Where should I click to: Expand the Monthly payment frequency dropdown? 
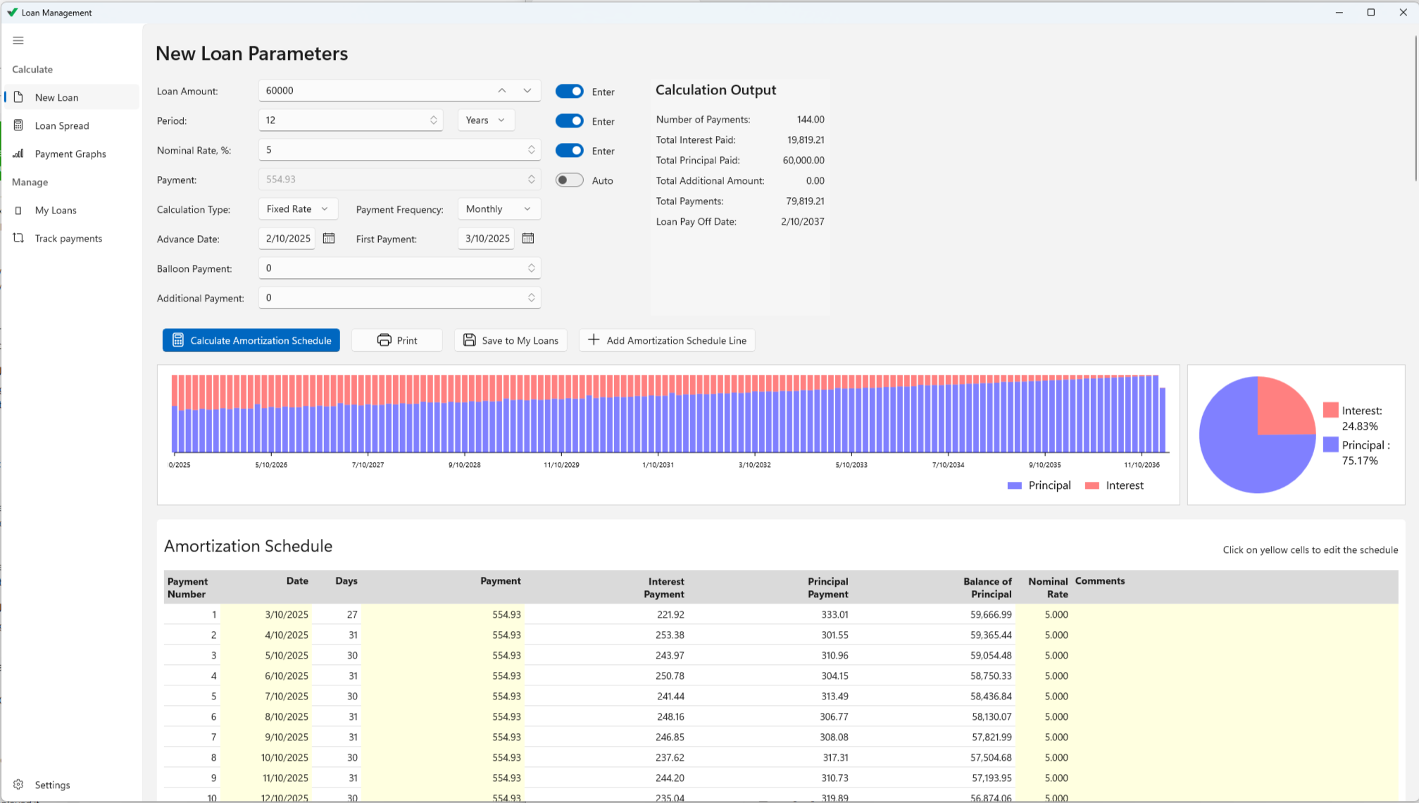(498, 209)
